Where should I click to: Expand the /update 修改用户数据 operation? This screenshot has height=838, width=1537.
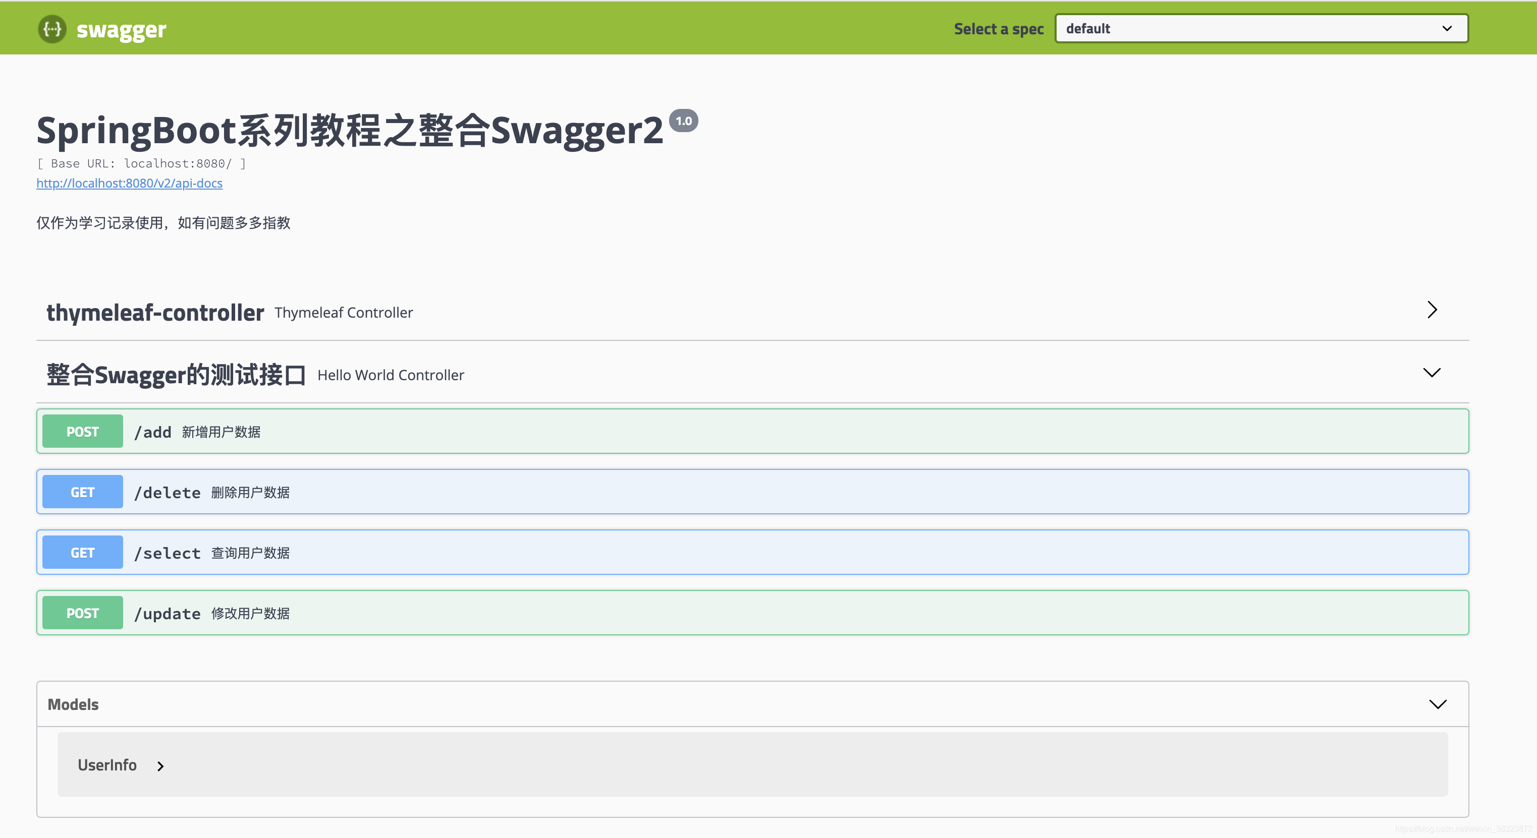click(x=752, y=613)
